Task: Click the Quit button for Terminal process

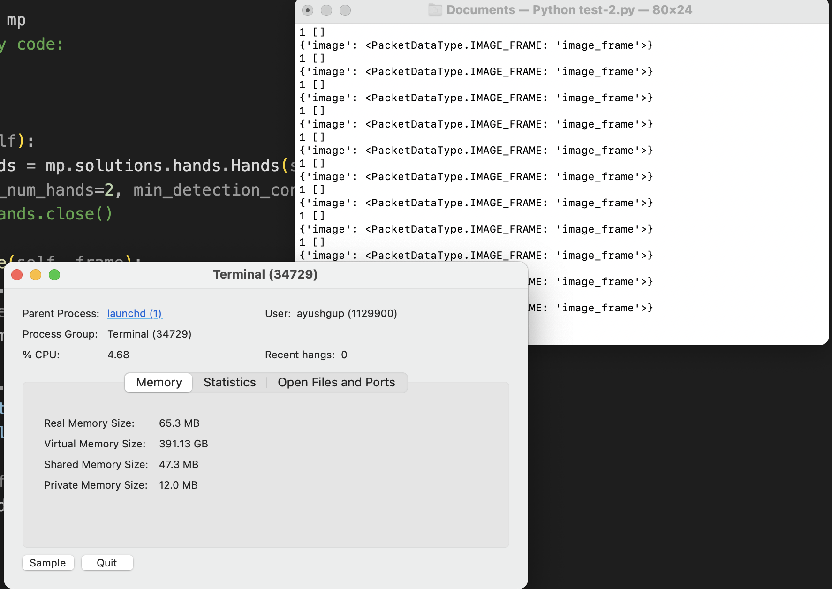Action: tap(107, 563)
